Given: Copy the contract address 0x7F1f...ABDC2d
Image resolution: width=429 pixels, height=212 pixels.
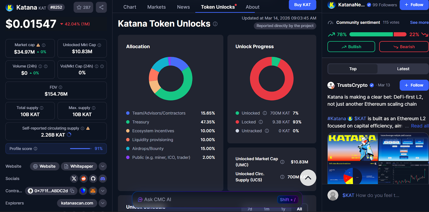Looking at the screenshot, I should coord(72,191).
